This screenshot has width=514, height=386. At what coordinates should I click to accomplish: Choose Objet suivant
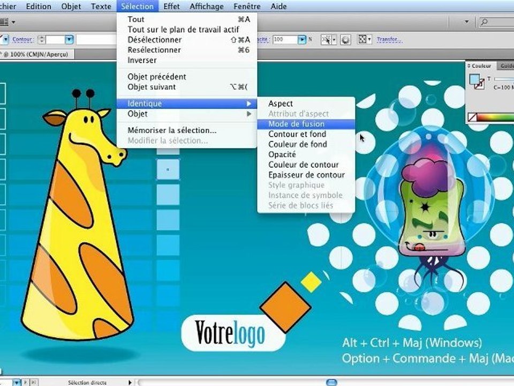pos(187,87)
